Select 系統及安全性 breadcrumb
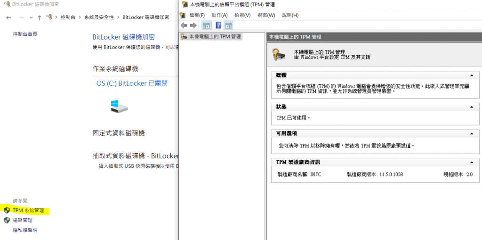The height and width of the screenshot is (240, 482). (99, 17)
